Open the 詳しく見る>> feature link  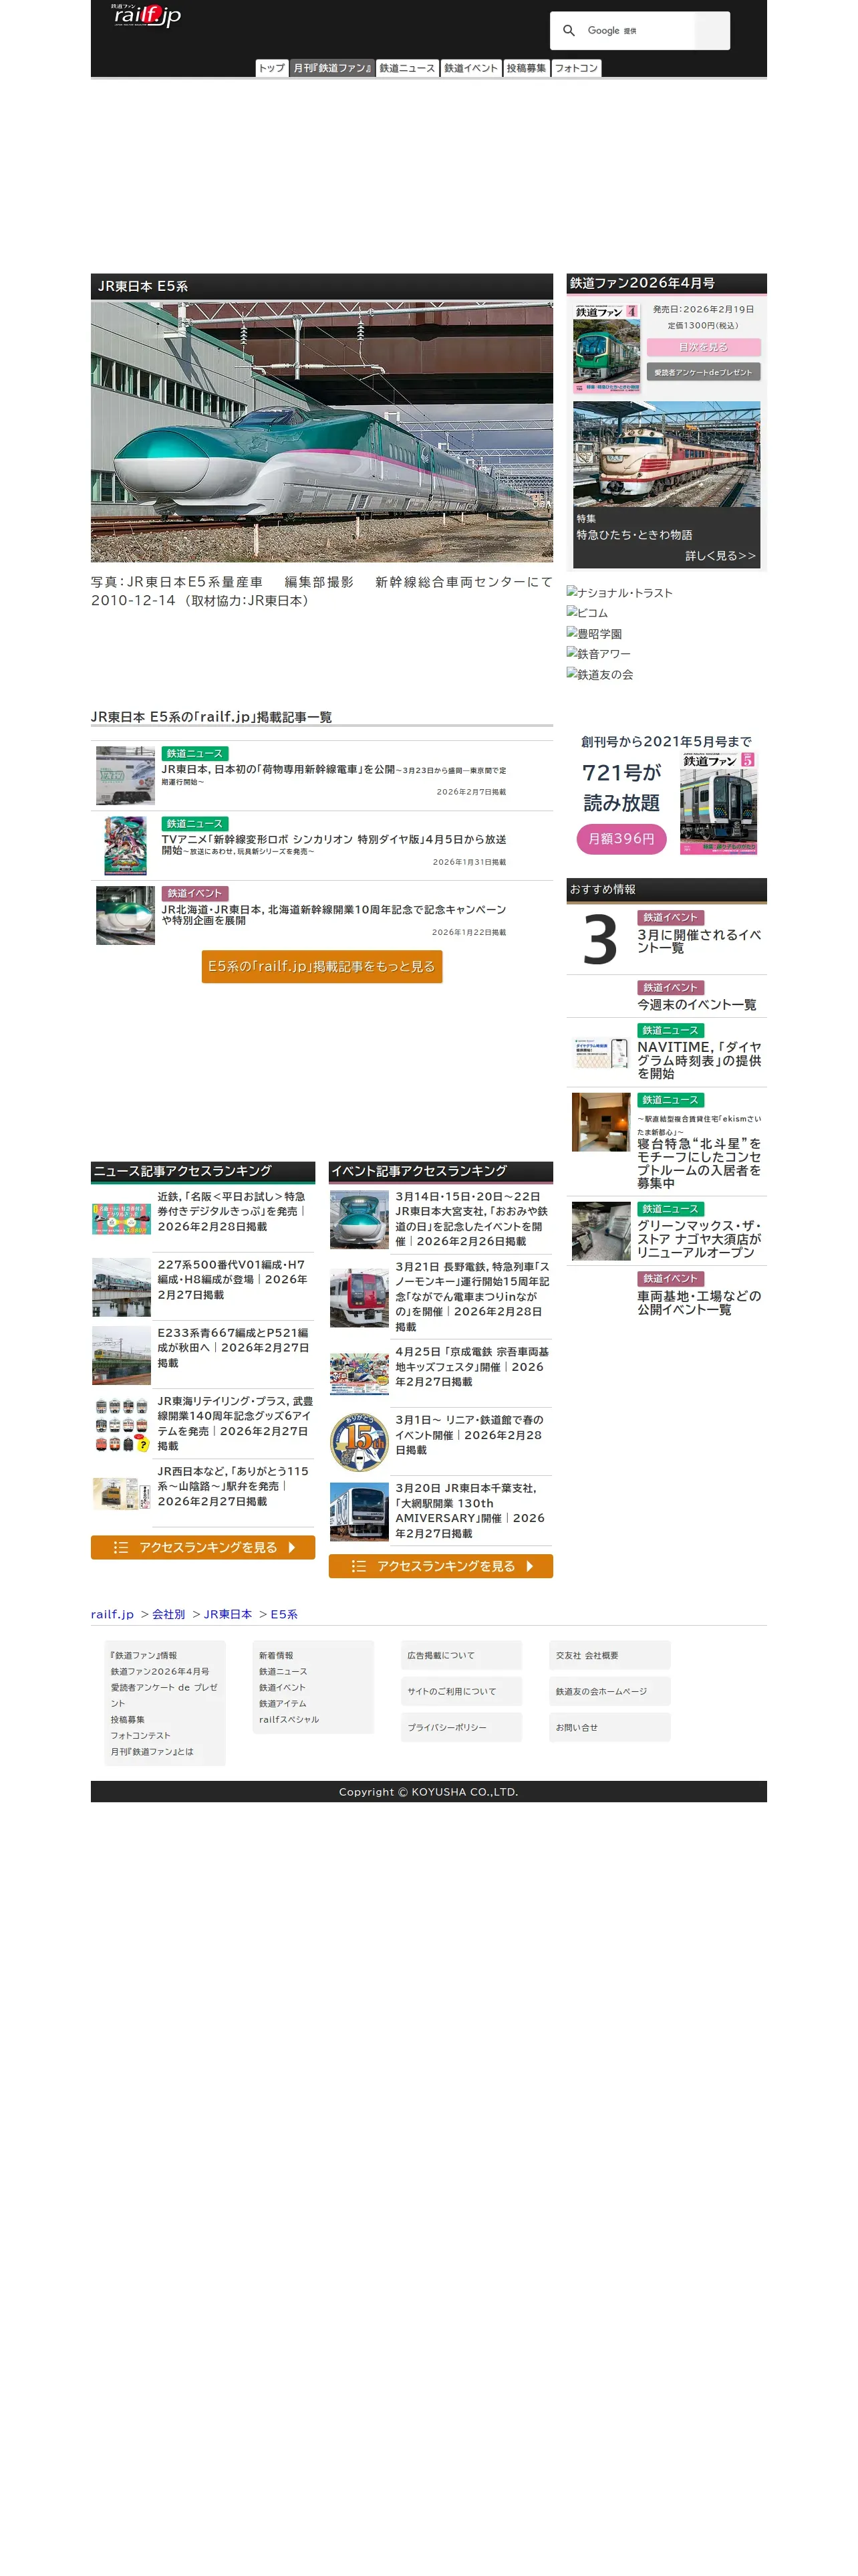[720, 556]
